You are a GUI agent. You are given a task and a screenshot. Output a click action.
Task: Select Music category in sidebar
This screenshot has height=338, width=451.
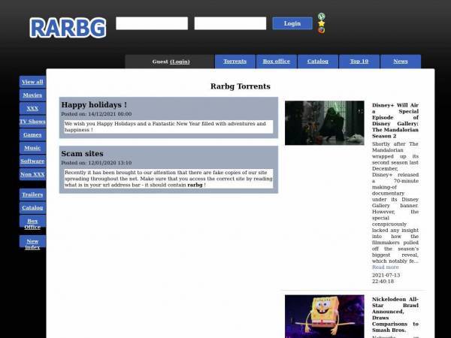tap(32, 148)
